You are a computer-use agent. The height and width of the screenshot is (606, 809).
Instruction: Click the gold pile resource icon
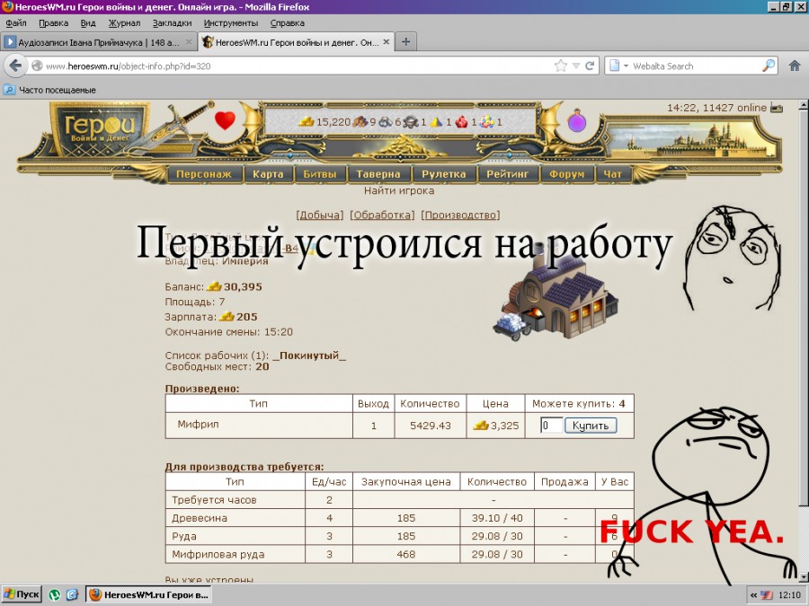tap(307, 121)
